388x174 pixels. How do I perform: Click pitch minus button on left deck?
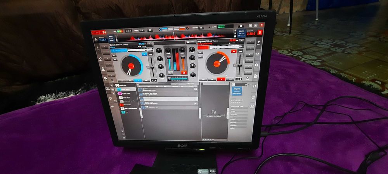(152, 80)
